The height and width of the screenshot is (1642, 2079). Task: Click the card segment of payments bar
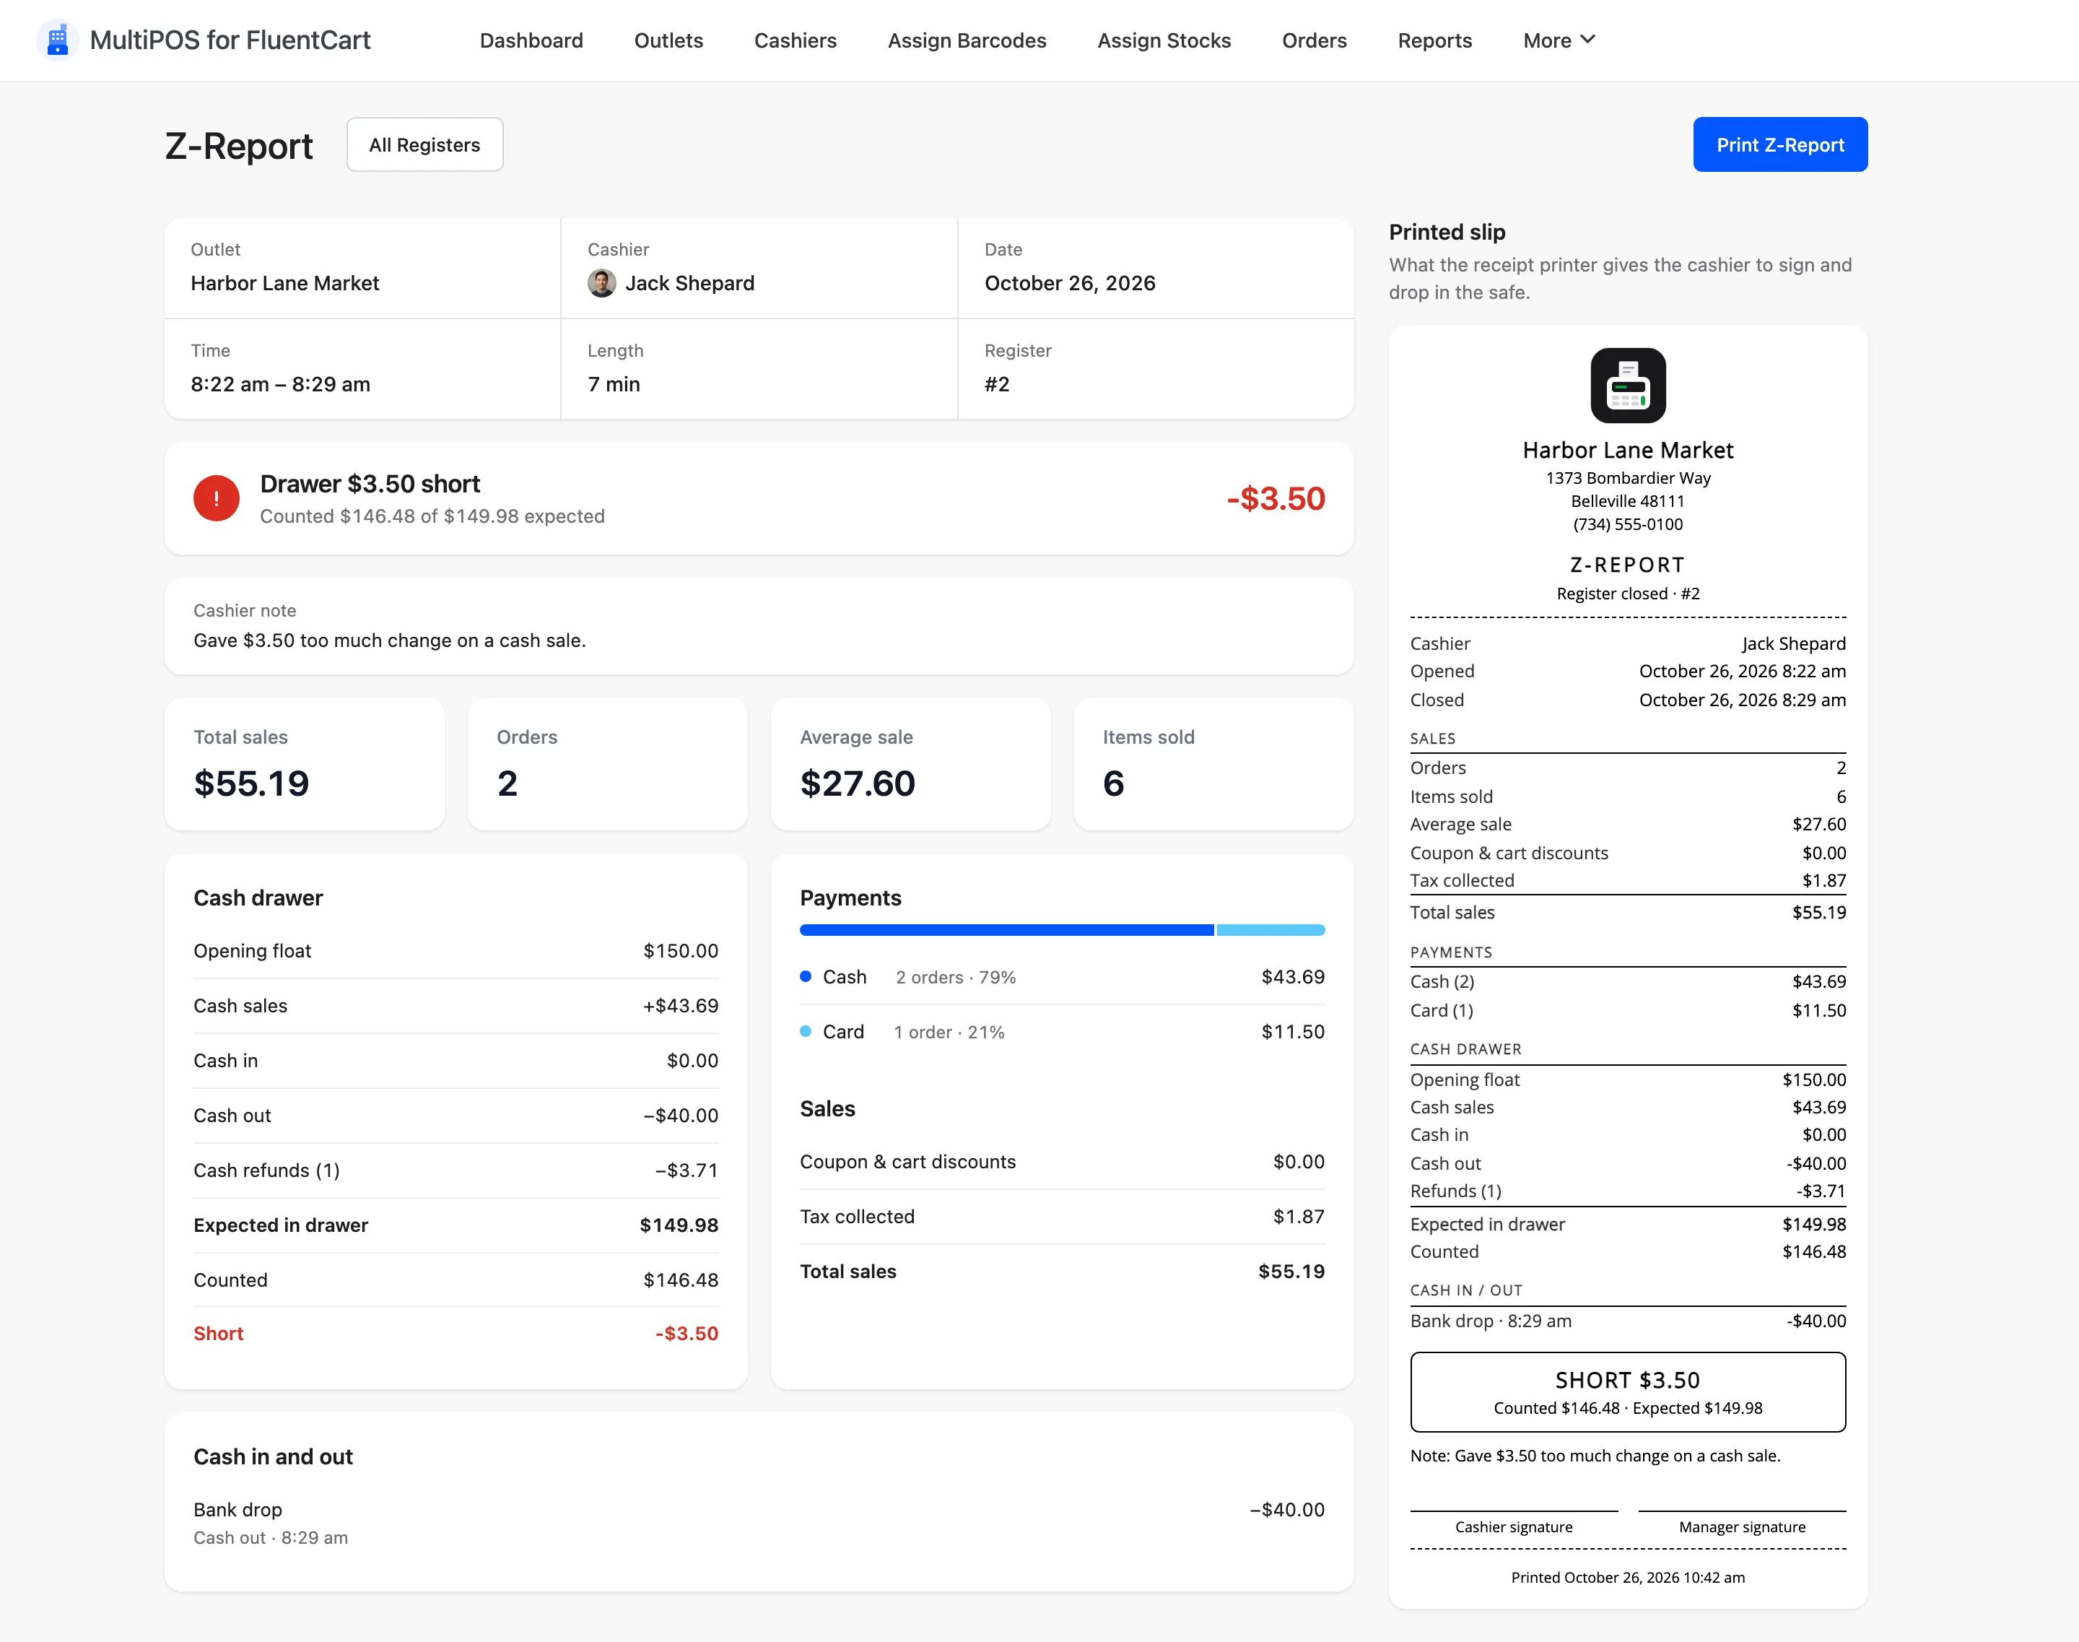coord(1270,929)
